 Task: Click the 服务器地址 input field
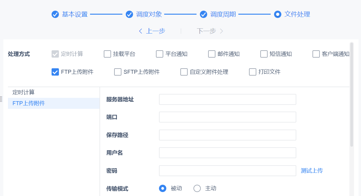click(x=227, y=99)
